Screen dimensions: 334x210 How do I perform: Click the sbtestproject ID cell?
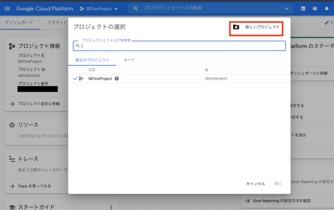[x=216, y=78]
